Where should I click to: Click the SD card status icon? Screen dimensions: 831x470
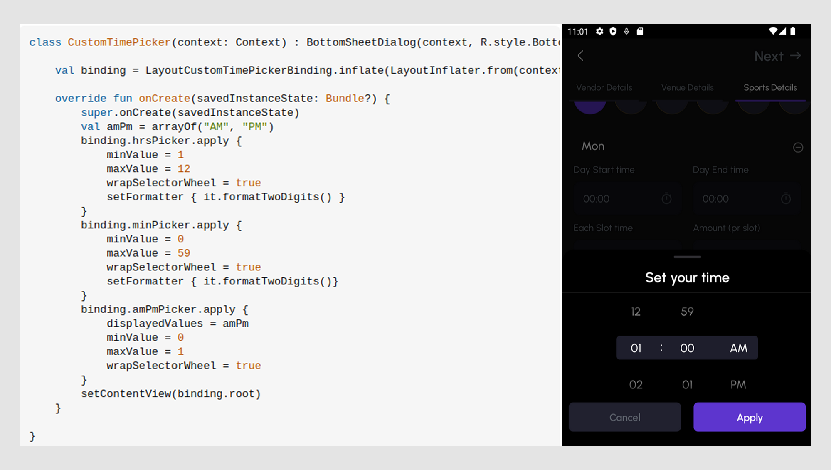(640, 32)
